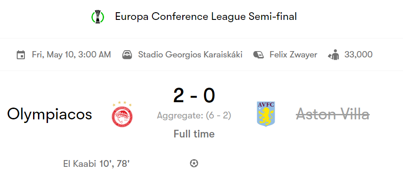The image size is (403, 189).
Task: Click the Fri, May 10, 3:00 AM date
Action: click(x=71, y=55)
